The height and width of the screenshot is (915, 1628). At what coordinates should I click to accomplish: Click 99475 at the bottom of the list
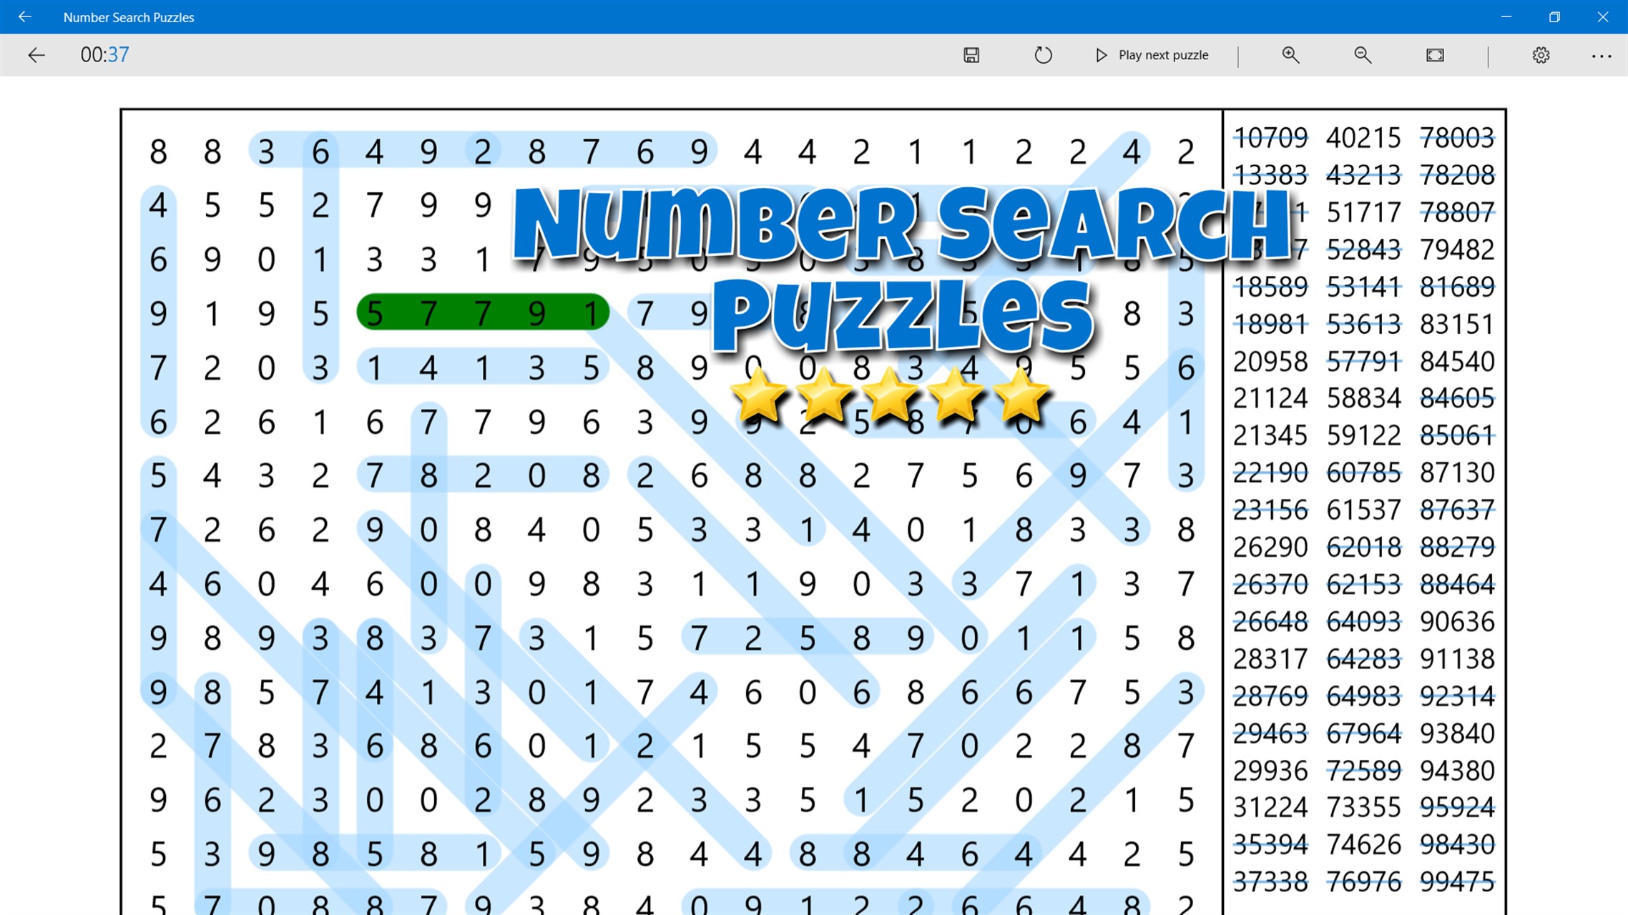pyautogui.click(x=1457, y=881)
